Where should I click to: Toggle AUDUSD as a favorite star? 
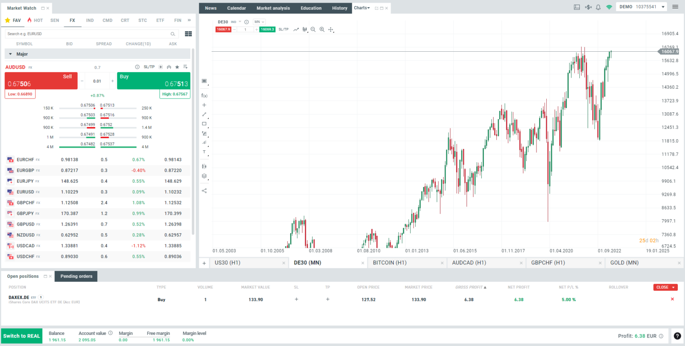[x=177, y=67]
